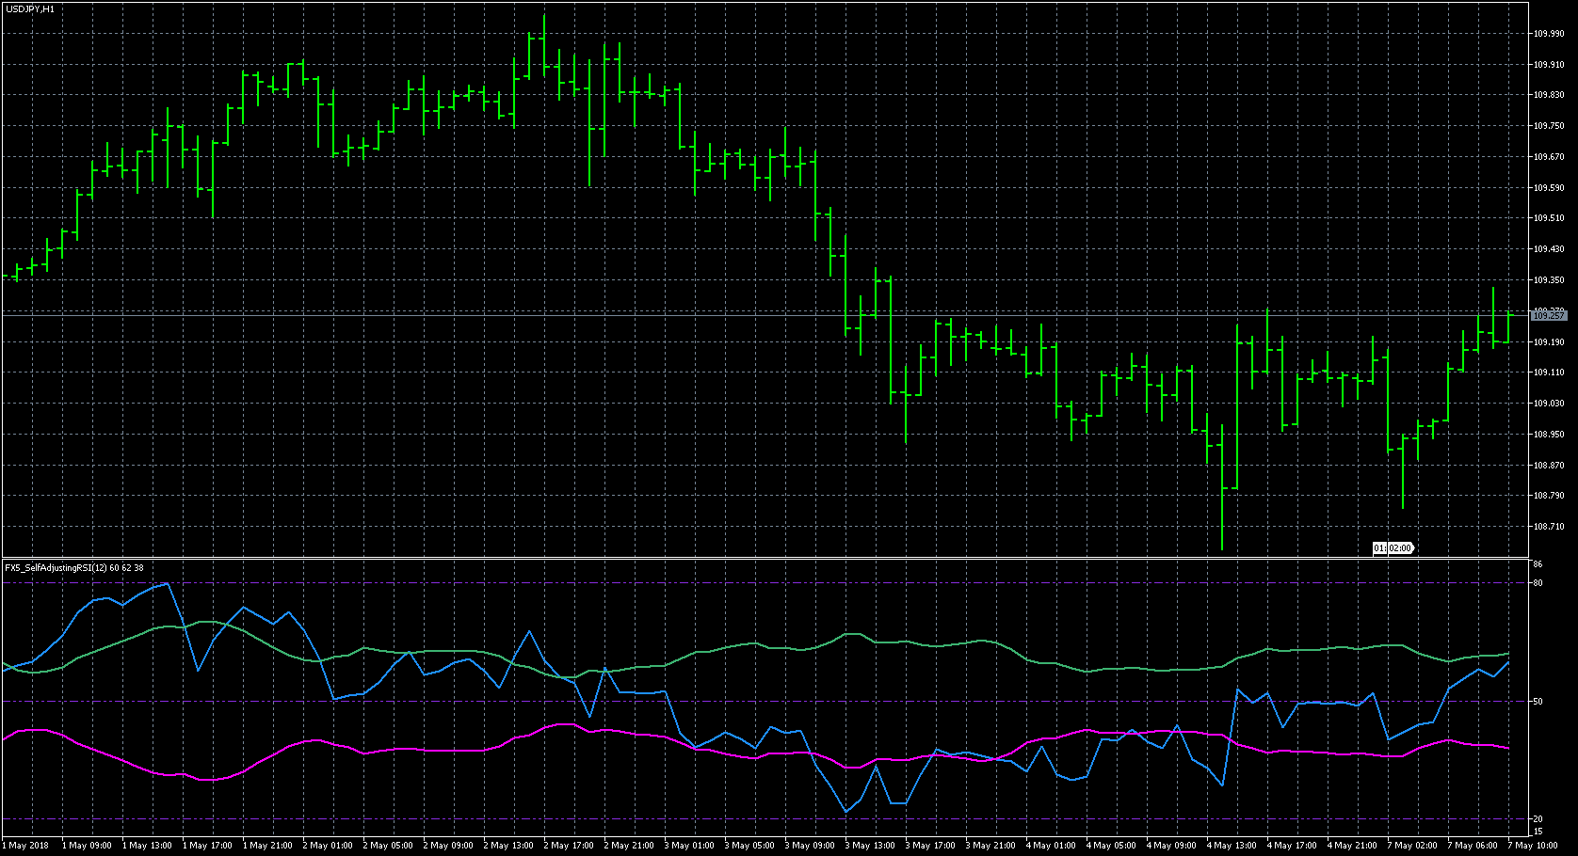Viewport: 1578px width, 856px height.
Task: Select the FX5_SelfAdjustingRSI(12) indicator label
Action: [73, 568]
